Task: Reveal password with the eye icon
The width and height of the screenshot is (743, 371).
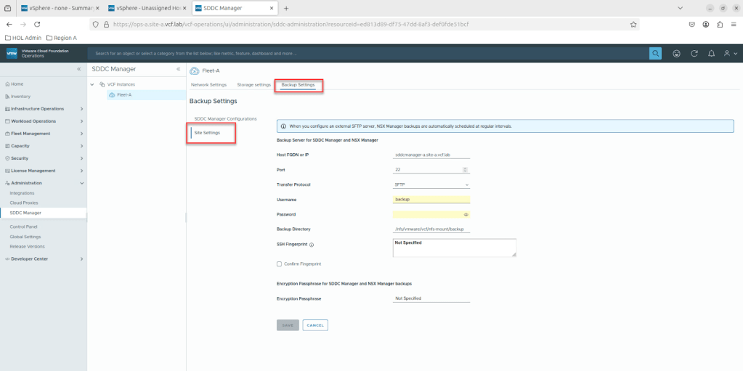Action: [x=466, y=215]
